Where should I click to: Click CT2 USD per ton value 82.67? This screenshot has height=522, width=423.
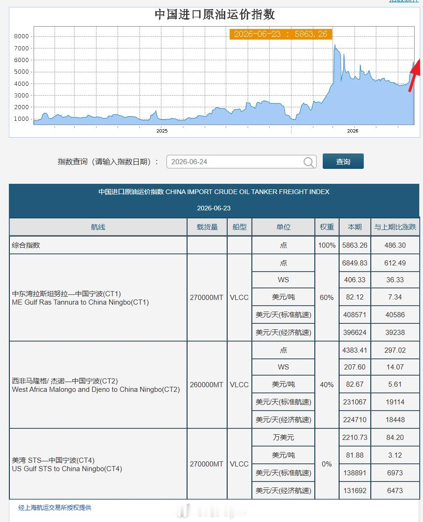355,384
